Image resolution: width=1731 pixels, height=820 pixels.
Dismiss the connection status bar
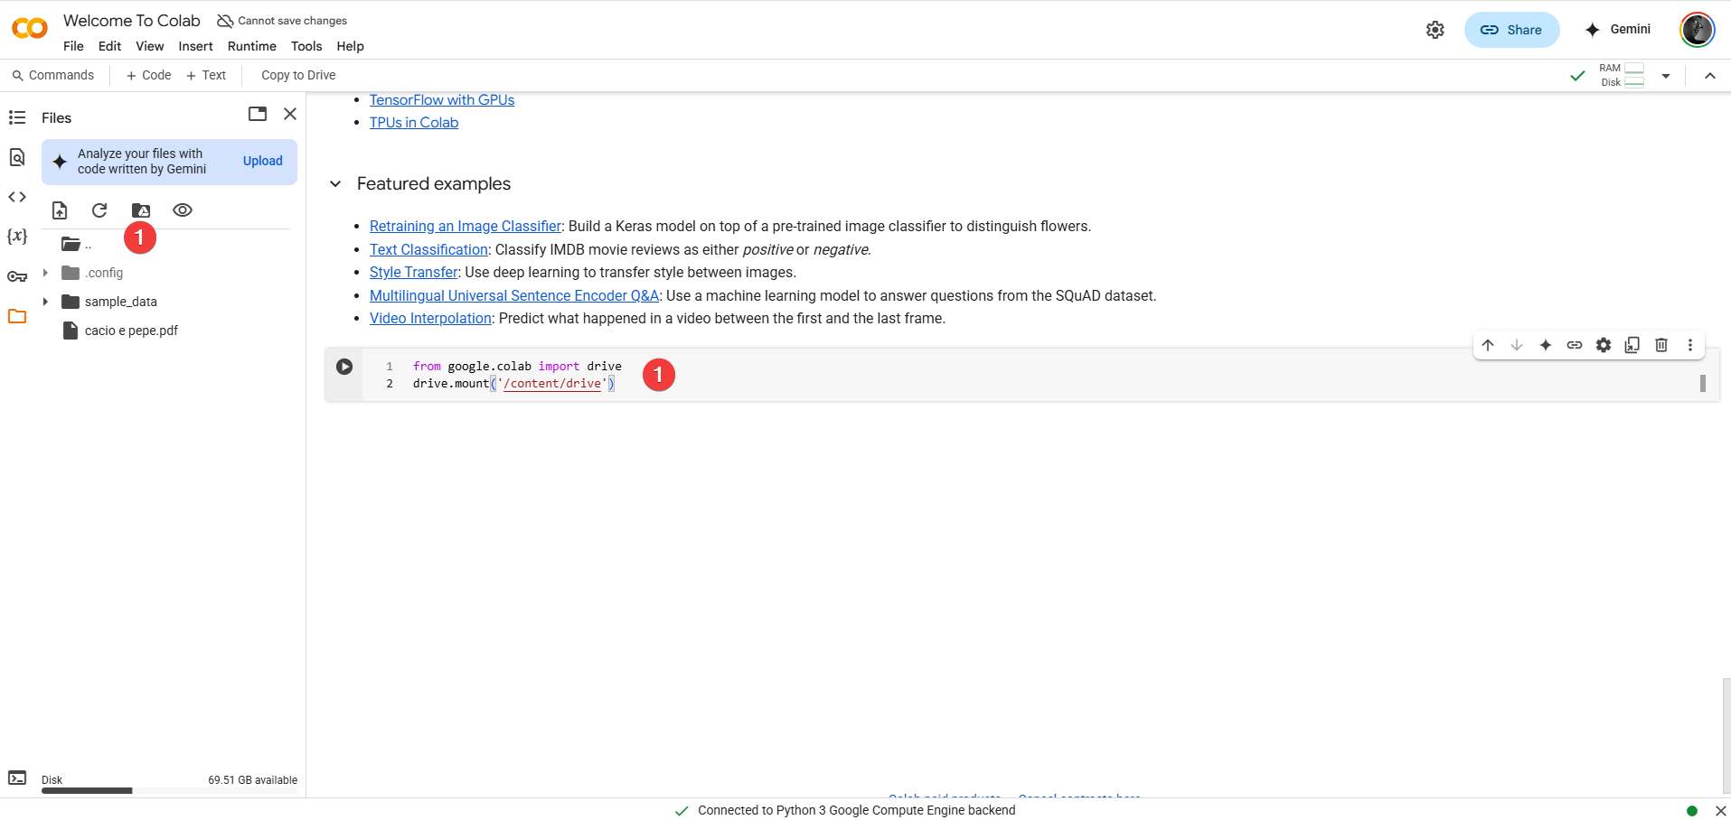click(1721, 811)
